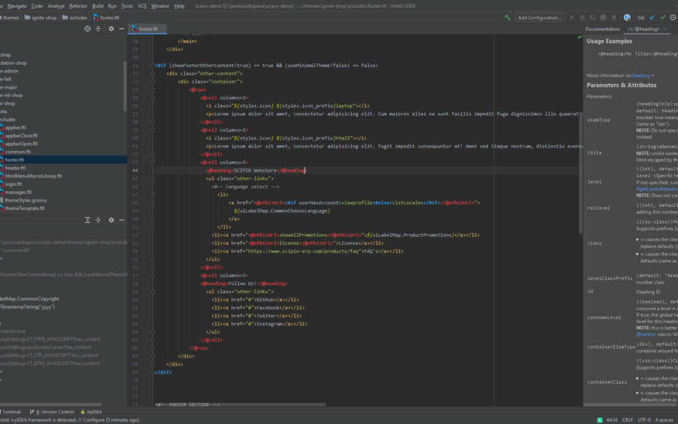The width and height of the screenshot is (678, 424).
Task: Click Collapse All icon in Structure panel header
Action: (98, 220)
